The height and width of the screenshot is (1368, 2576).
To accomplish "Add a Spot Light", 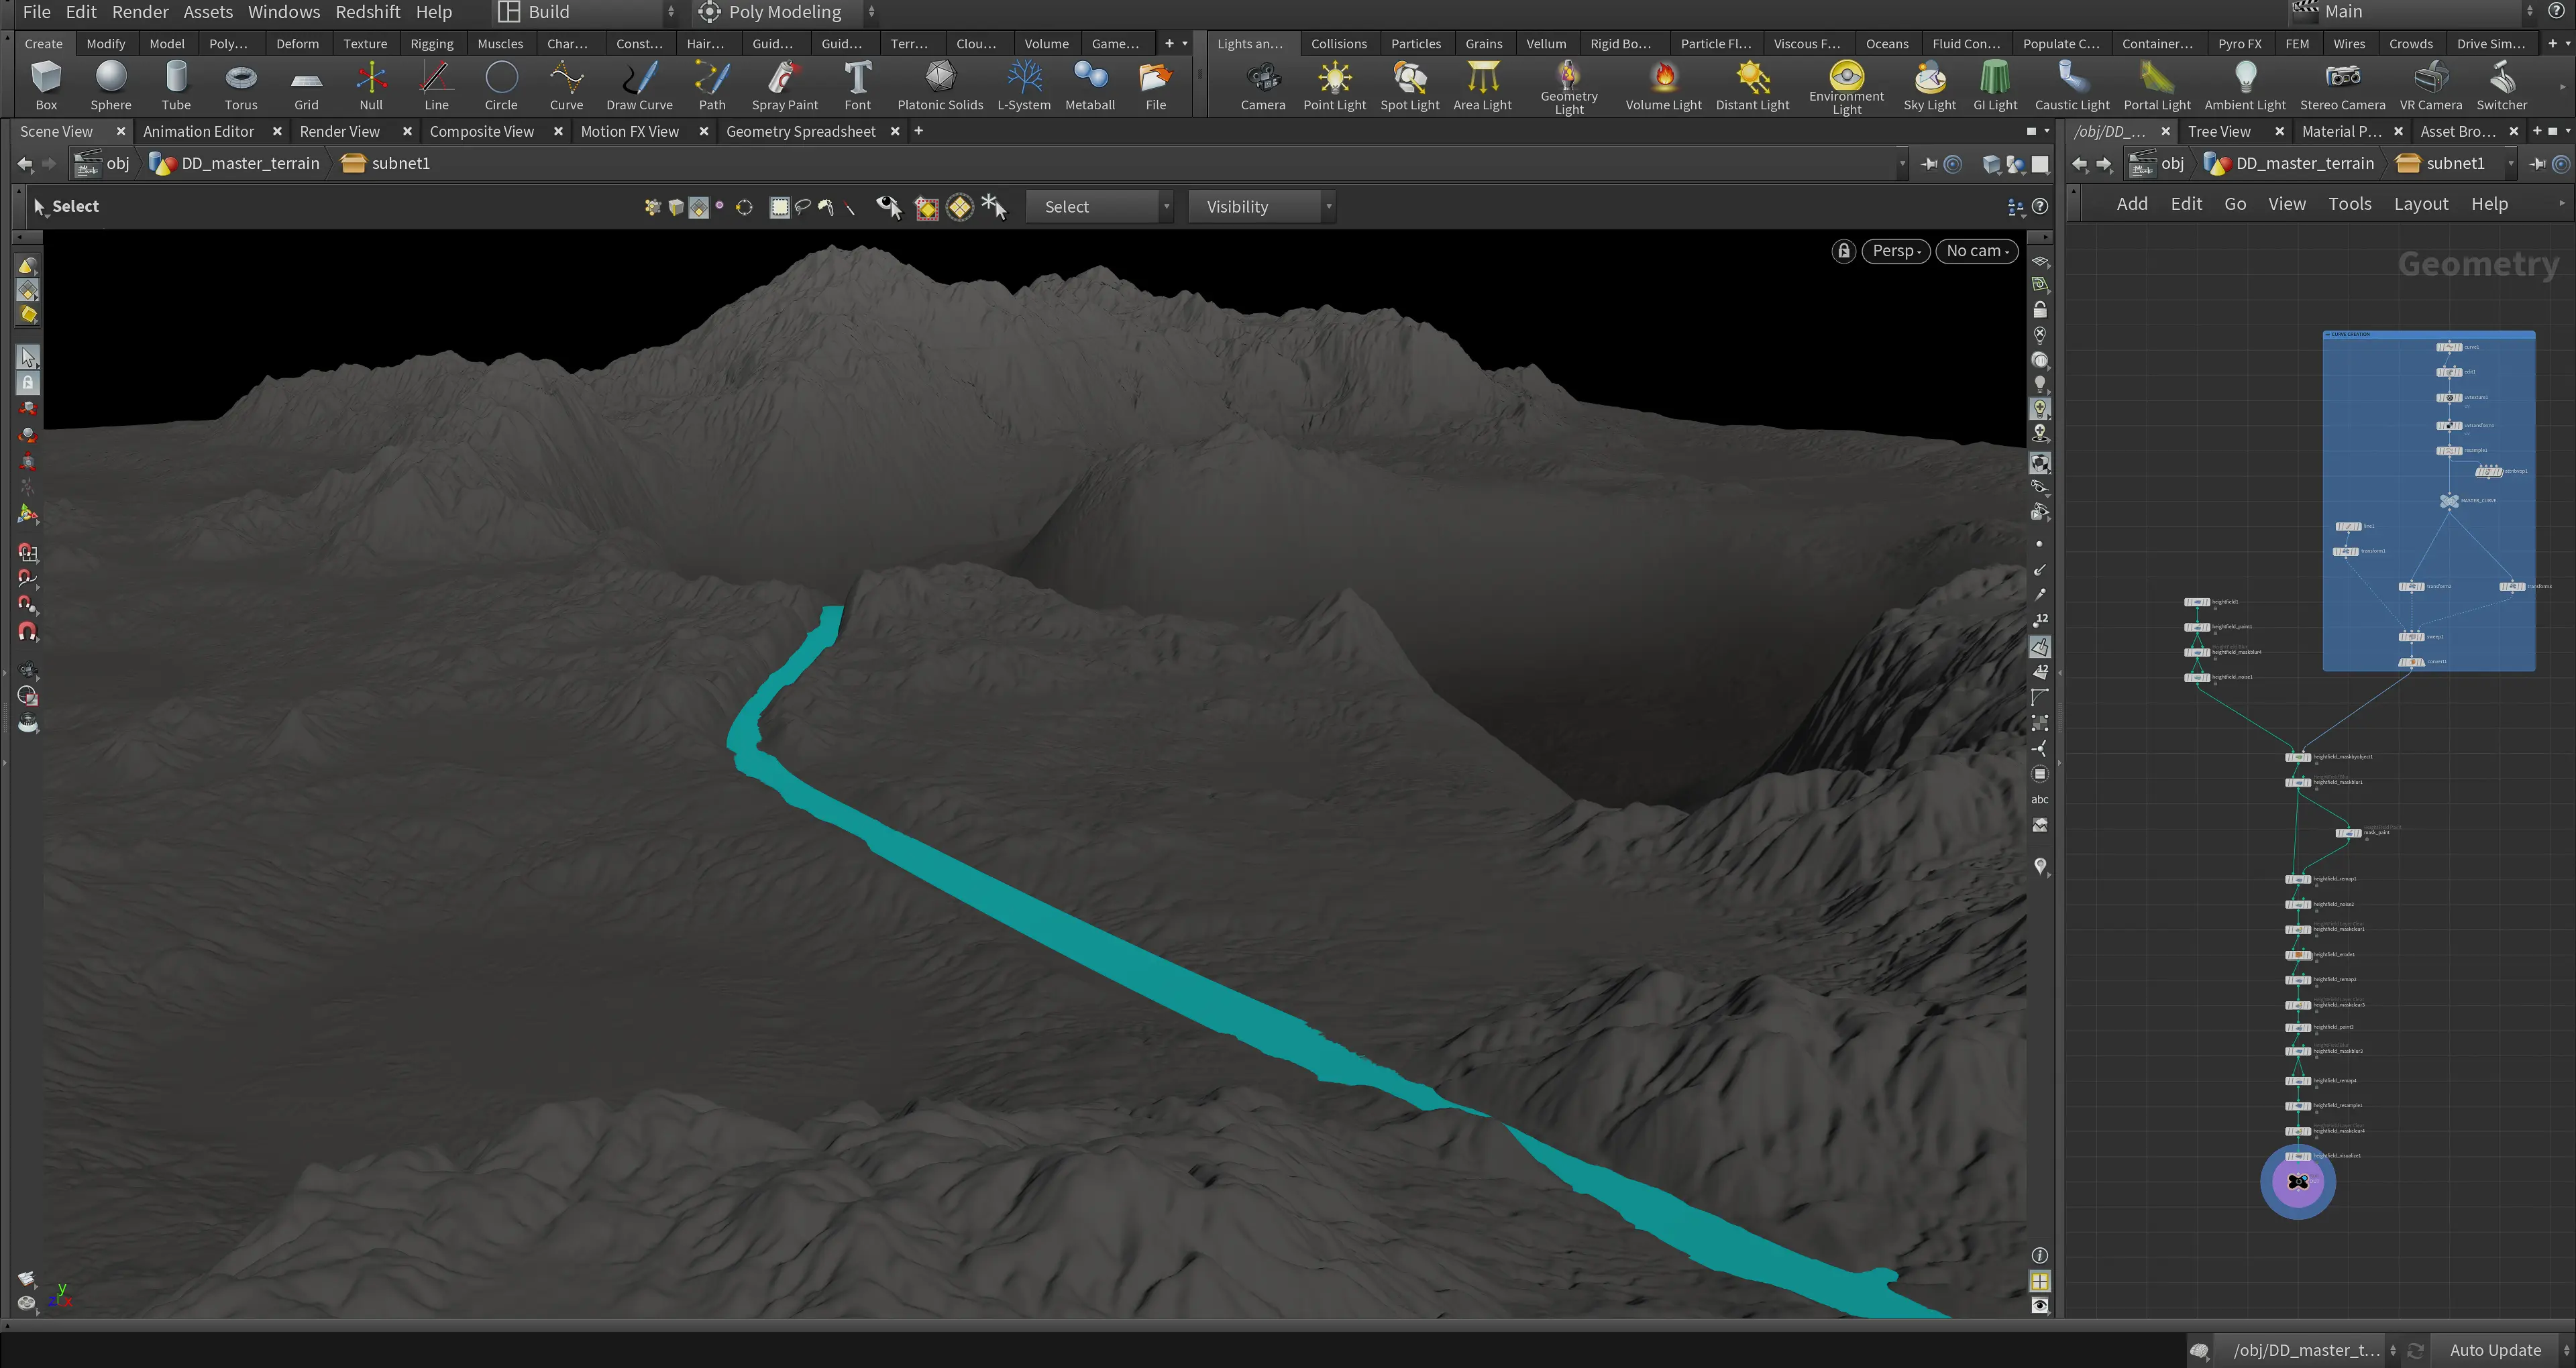I will [x=1410, y=86].
